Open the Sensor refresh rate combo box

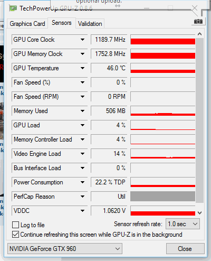coord(183,224)
